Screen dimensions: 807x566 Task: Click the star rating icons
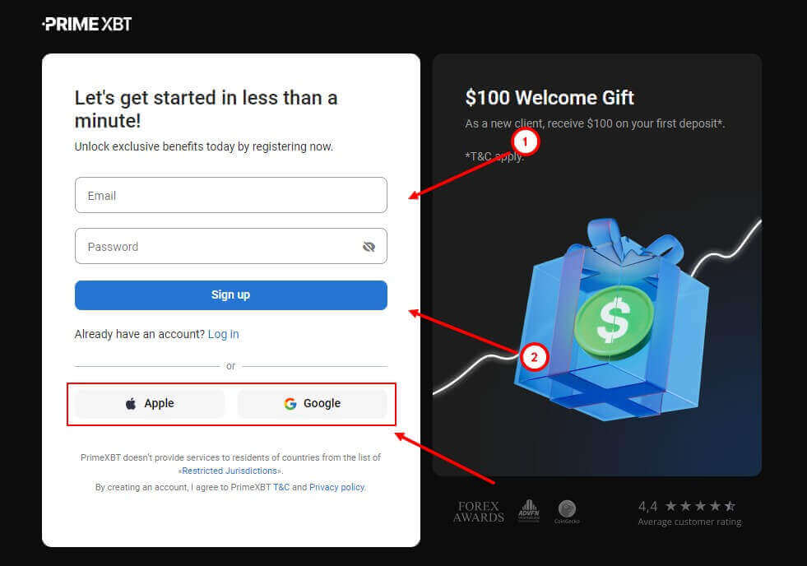click(700, 506)
